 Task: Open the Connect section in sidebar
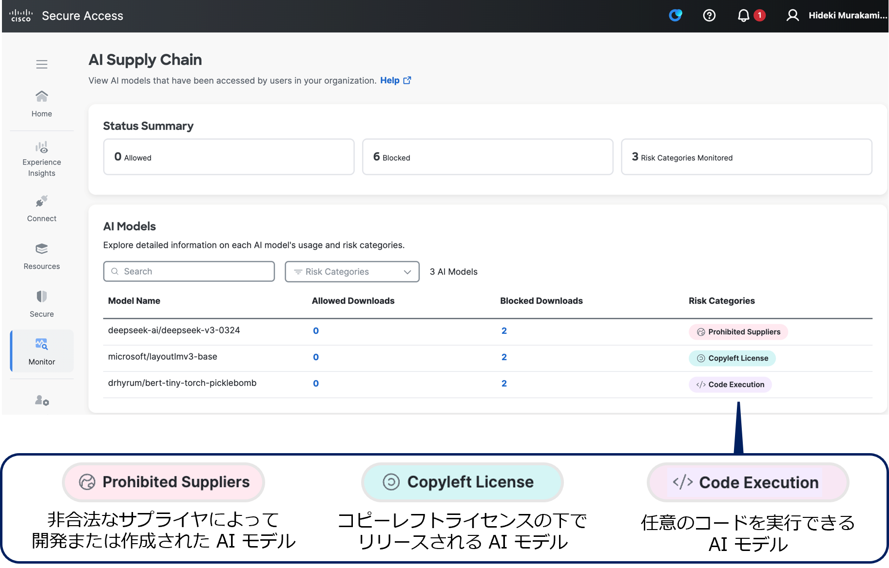(42, 209)
